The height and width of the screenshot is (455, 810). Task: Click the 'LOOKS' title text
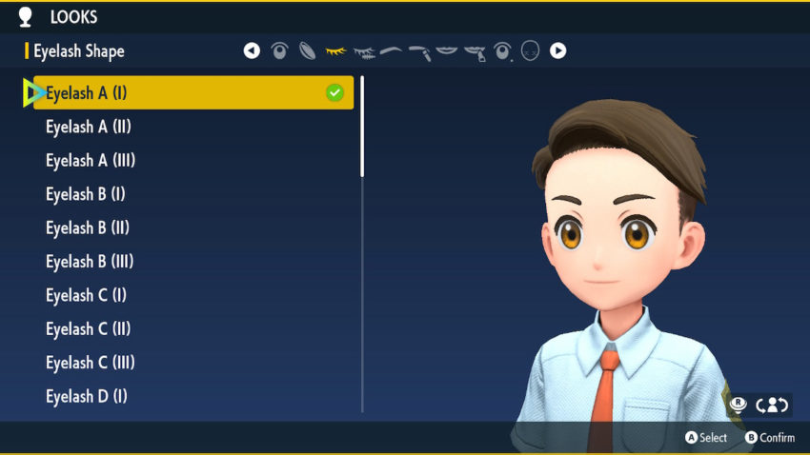coord(74,17)
